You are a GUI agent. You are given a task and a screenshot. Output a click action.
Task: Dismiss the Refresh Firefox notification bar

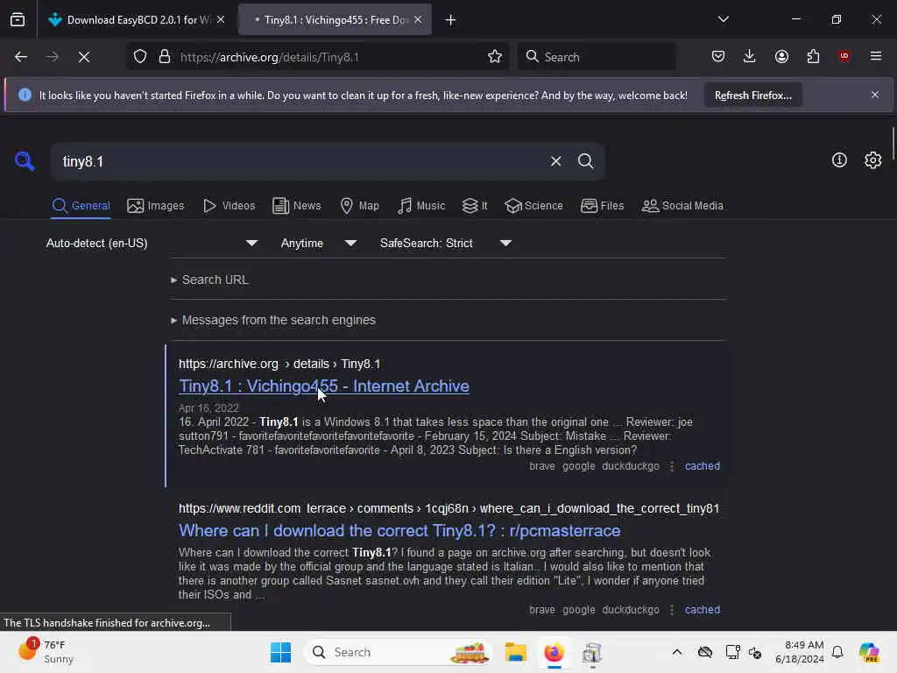coord(875,95)
